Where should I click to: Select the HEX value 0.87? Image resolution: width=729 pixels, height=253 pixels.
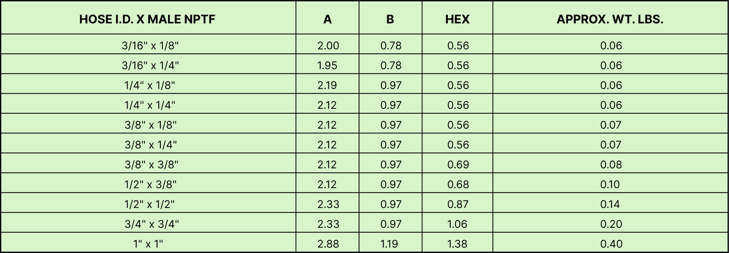458,204
